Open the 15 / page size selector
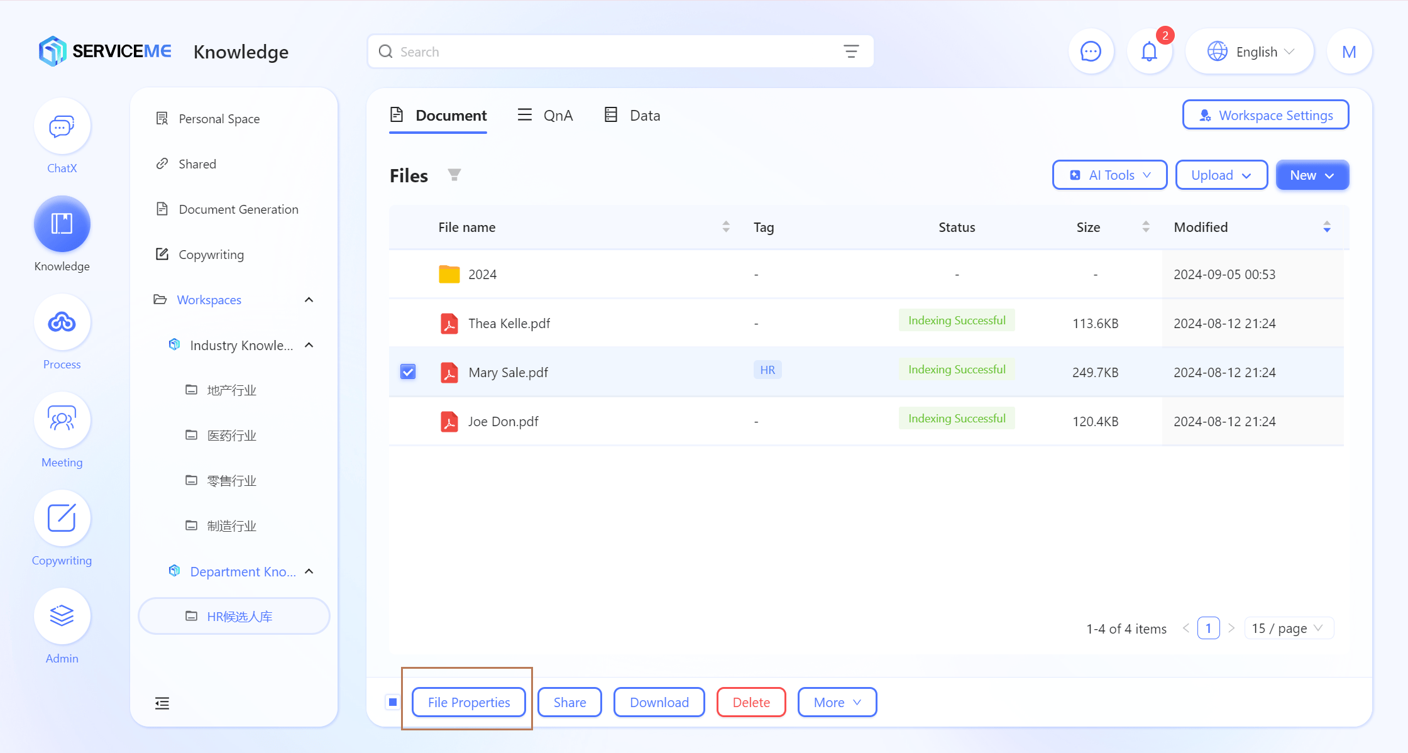1408x753 pixels. (1289, 628)
